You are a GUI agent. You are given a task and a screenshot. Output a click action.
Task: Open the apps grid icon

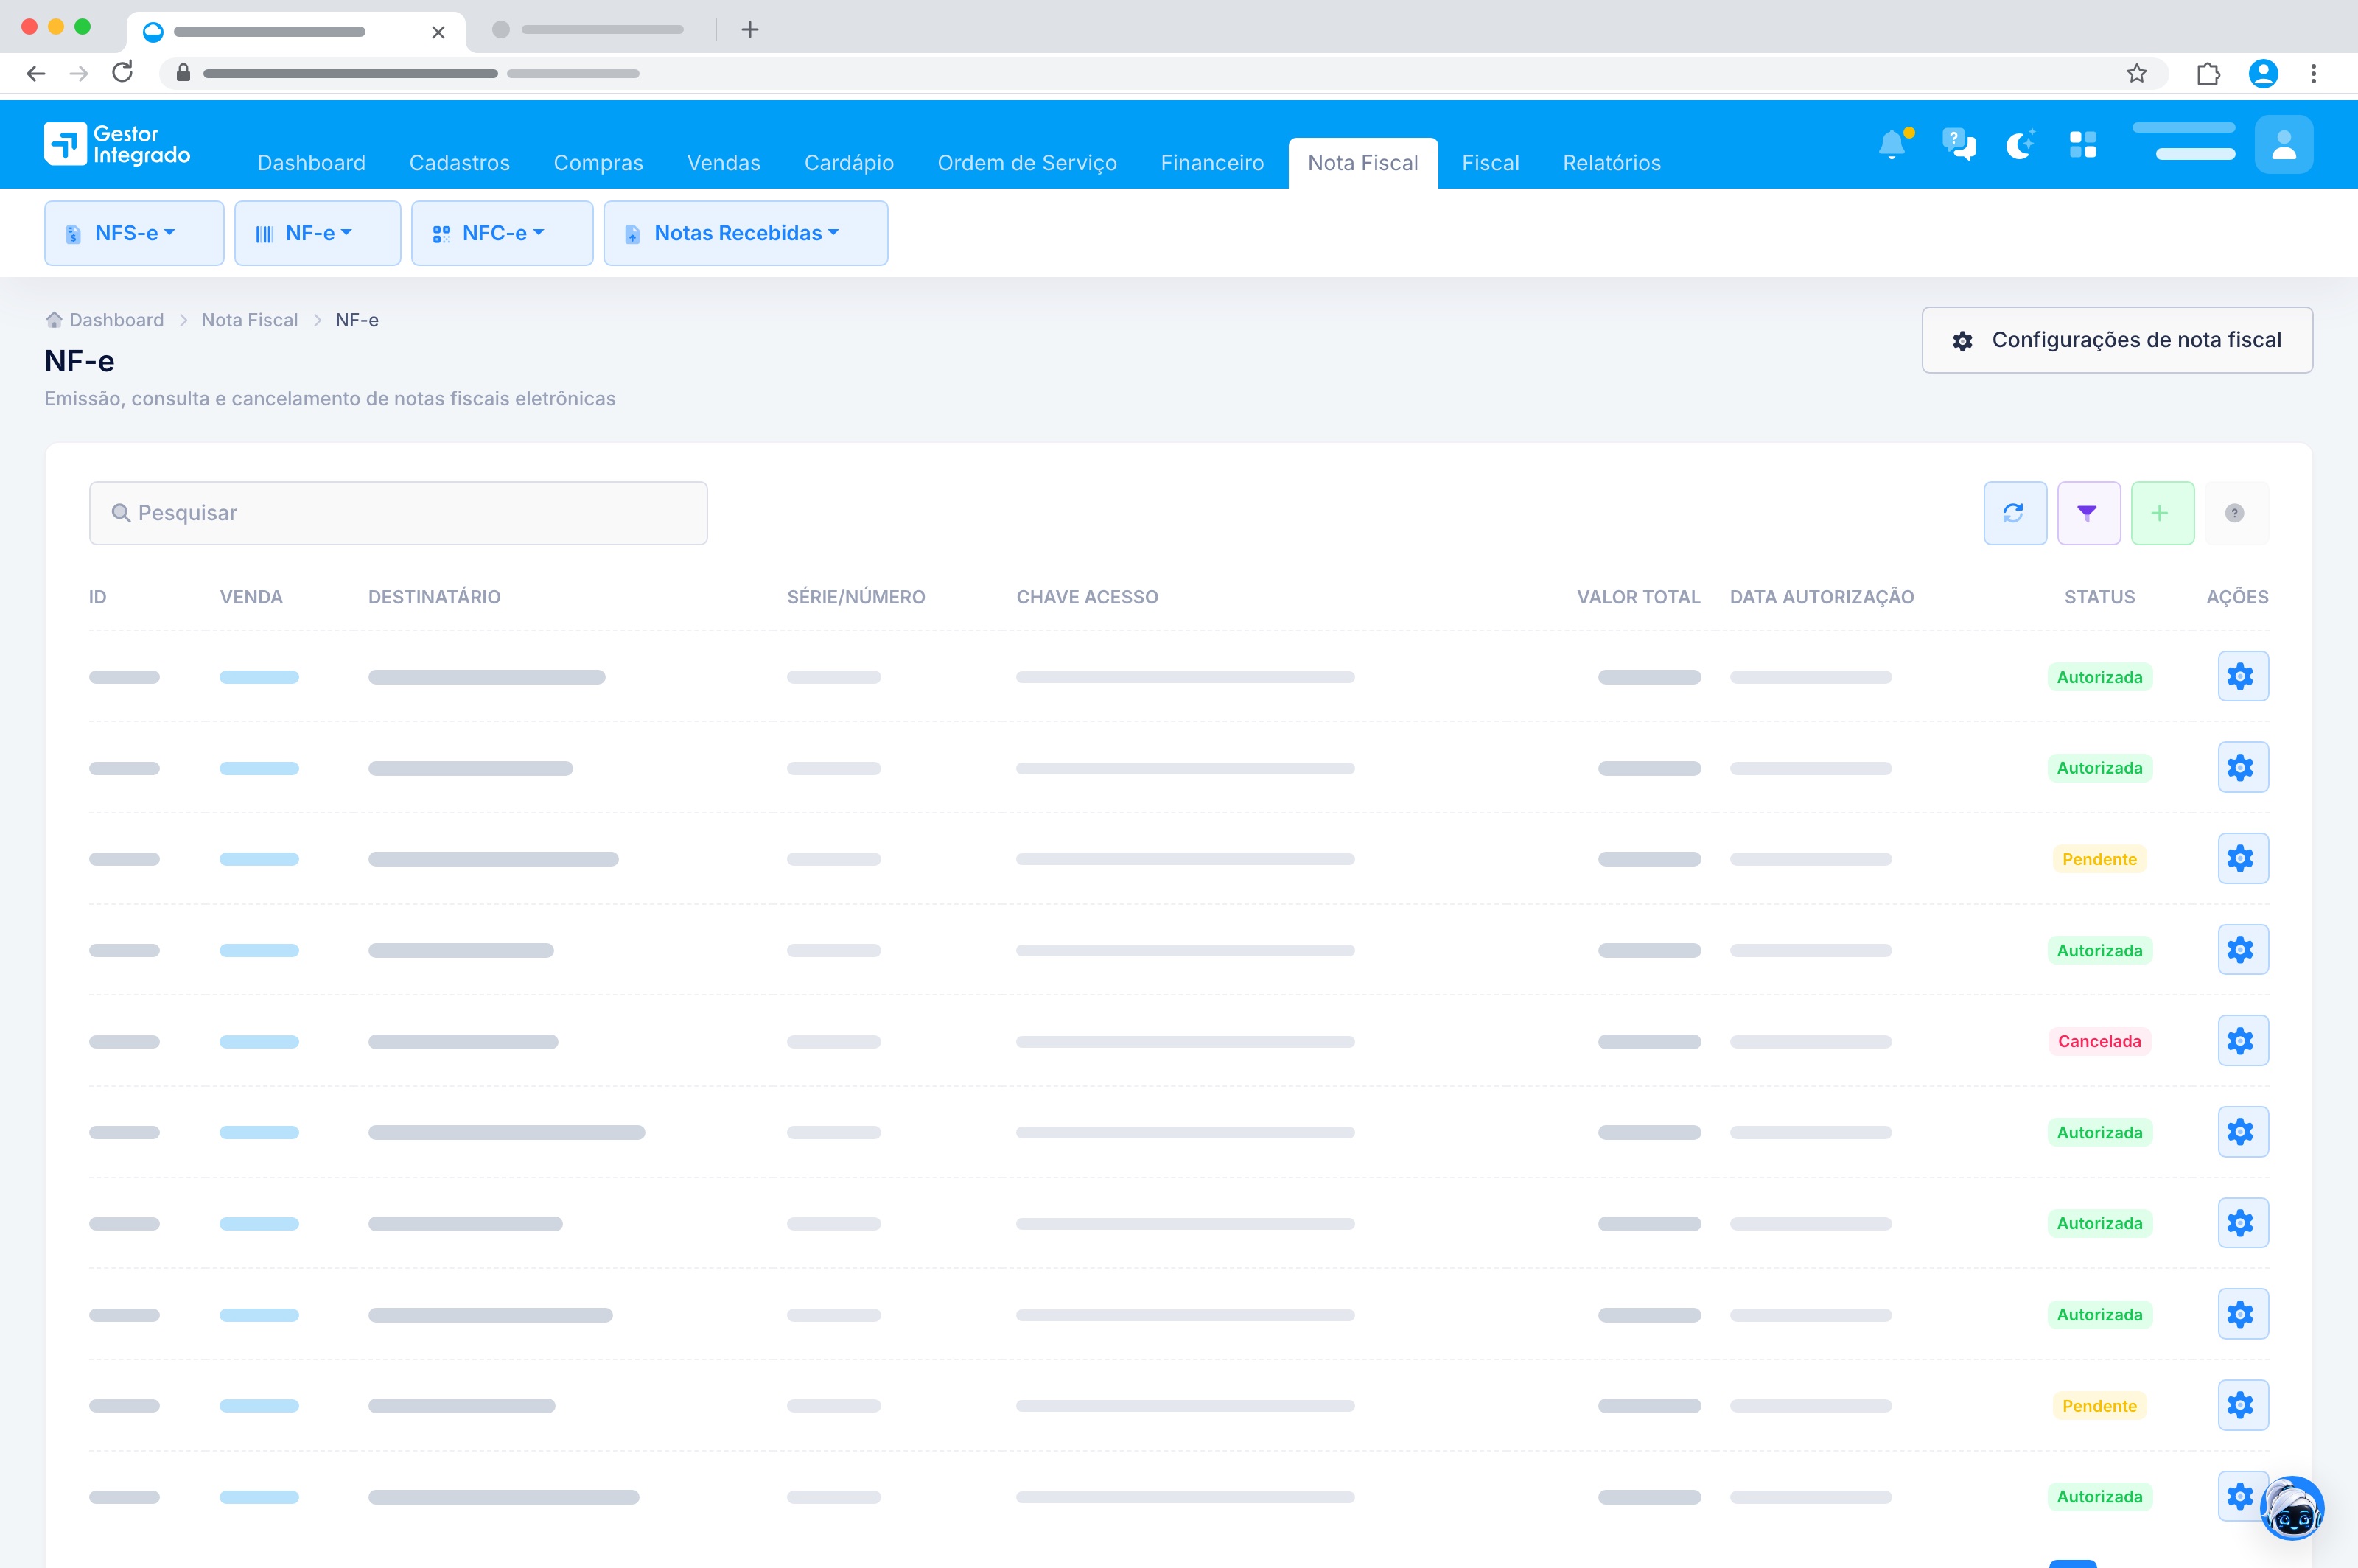click(x=2083, y=144)
